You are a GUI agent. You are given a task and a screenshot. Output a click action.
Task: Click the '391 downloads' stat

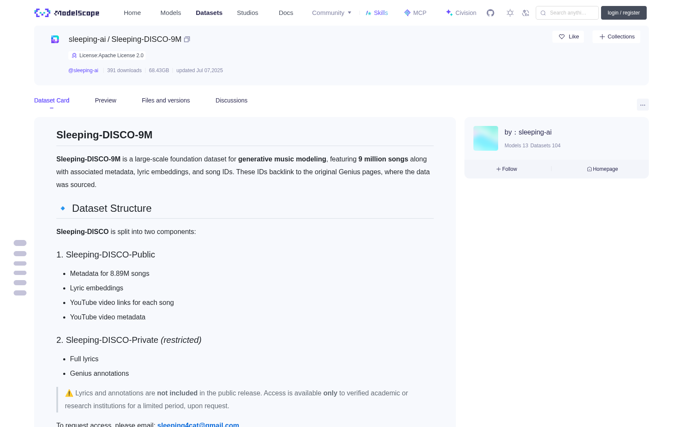[124, 70]
